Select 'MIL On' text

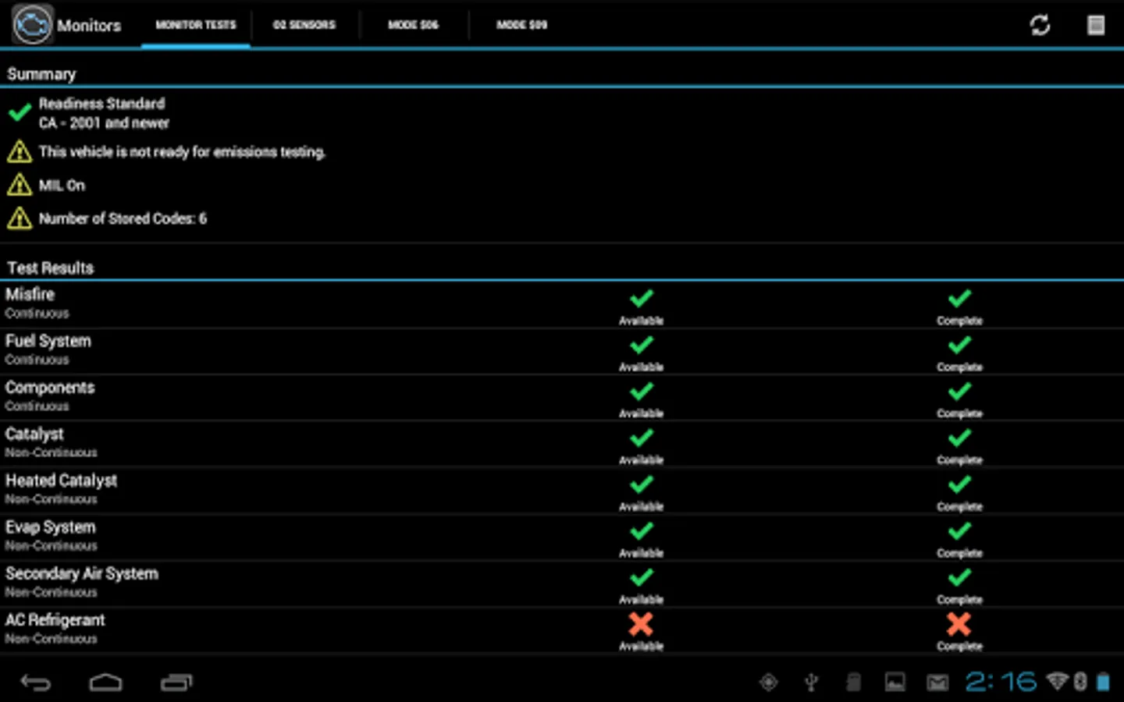coord(62,186)
